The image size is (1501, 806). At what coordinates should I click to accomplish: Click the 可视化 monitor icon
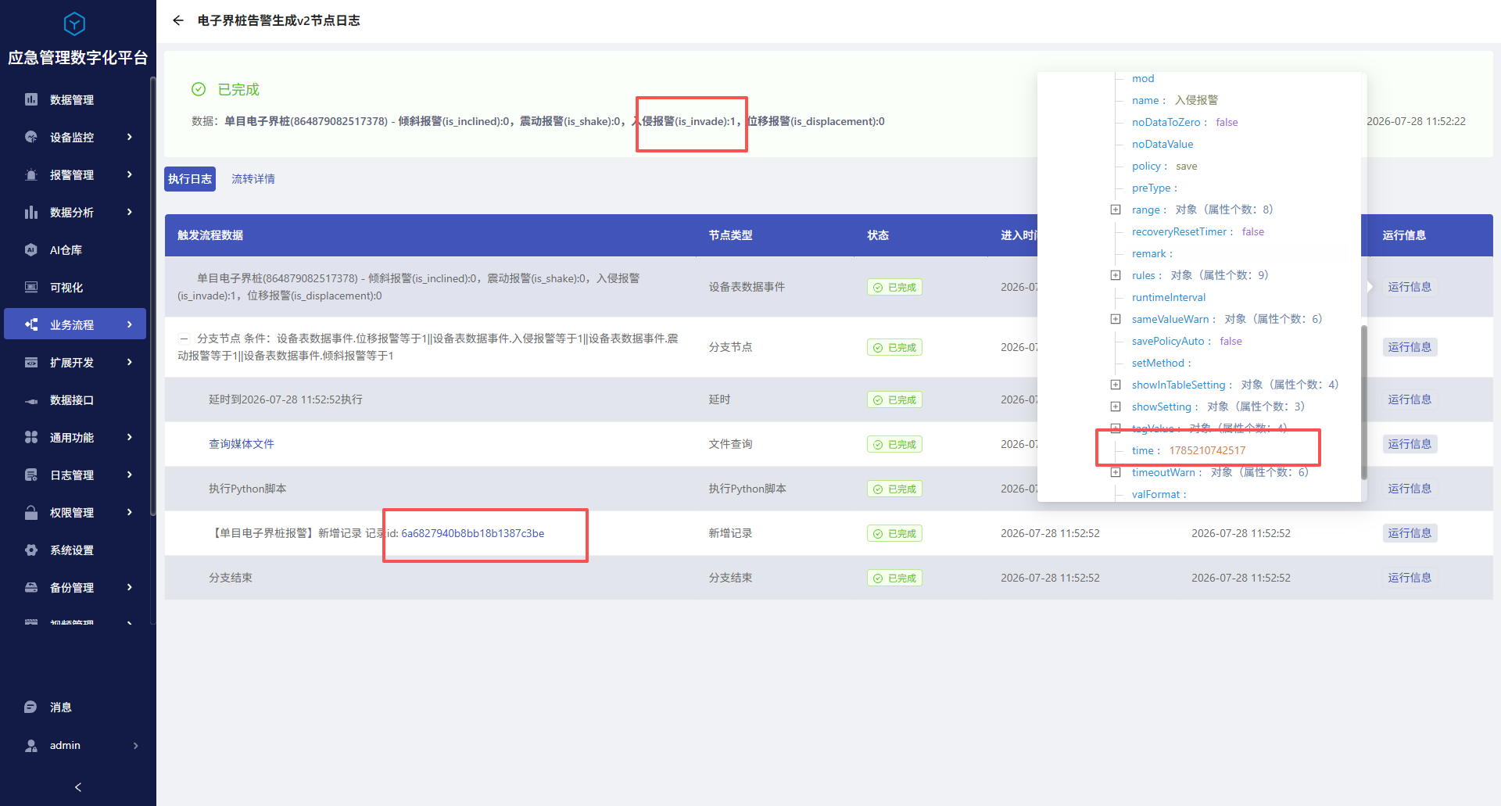[x=31, y=287]
